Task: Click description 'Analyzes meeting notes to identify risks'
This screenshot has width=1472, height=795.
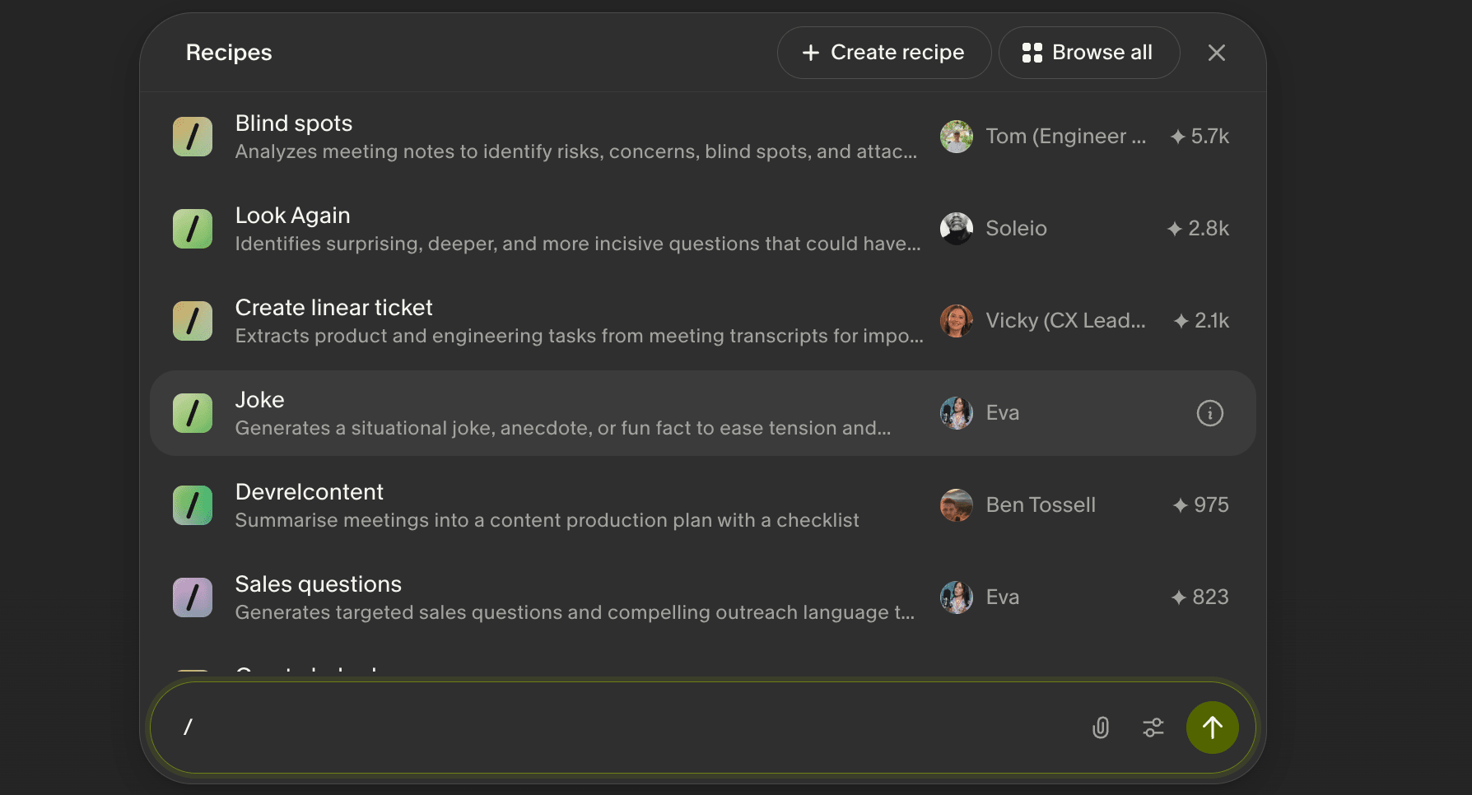Action: (576, 151)
